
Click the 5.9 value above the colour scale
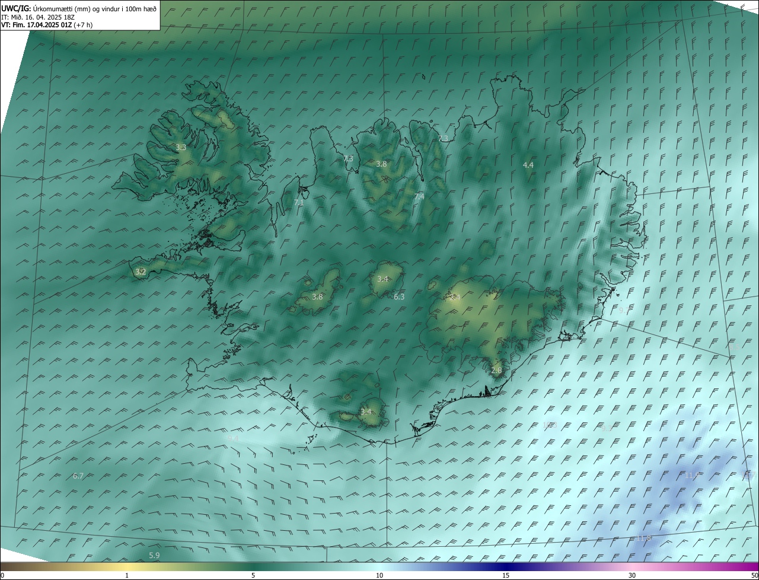coord(154,556)
